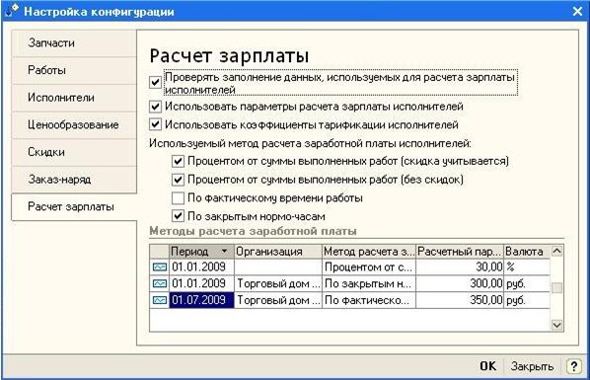Select the 01.07.2009 period cell

pyautogui.click(x=201, y=300)
